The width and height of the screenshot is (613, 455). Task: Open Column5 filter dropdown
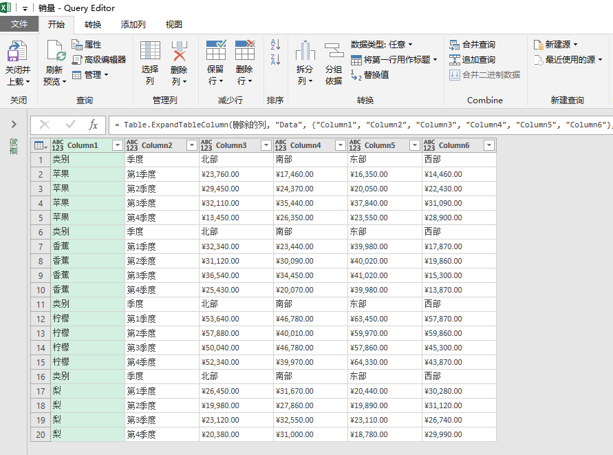(414, 145)
